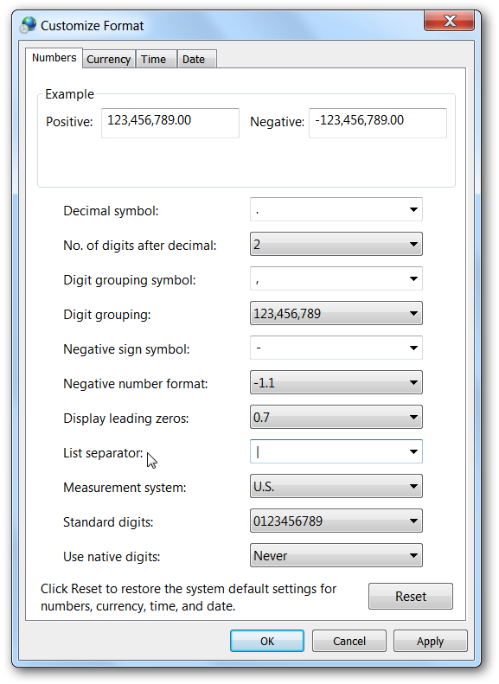The image size is (499, 684).
Task: Open the Standard digits dropdown
Action: click(336, 521)
